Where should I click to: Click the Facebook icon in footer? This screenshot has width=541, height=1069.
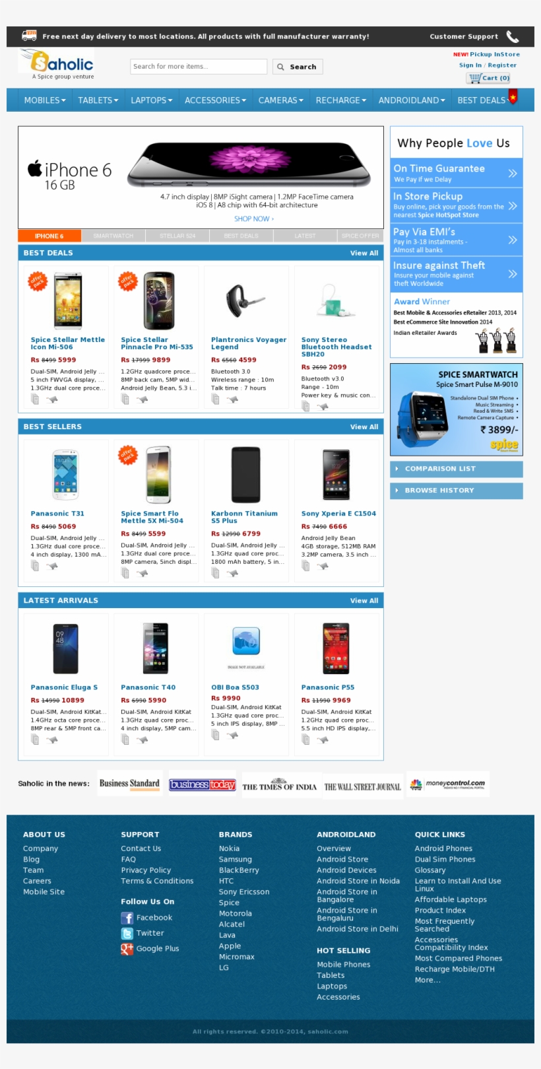(127, 918)
